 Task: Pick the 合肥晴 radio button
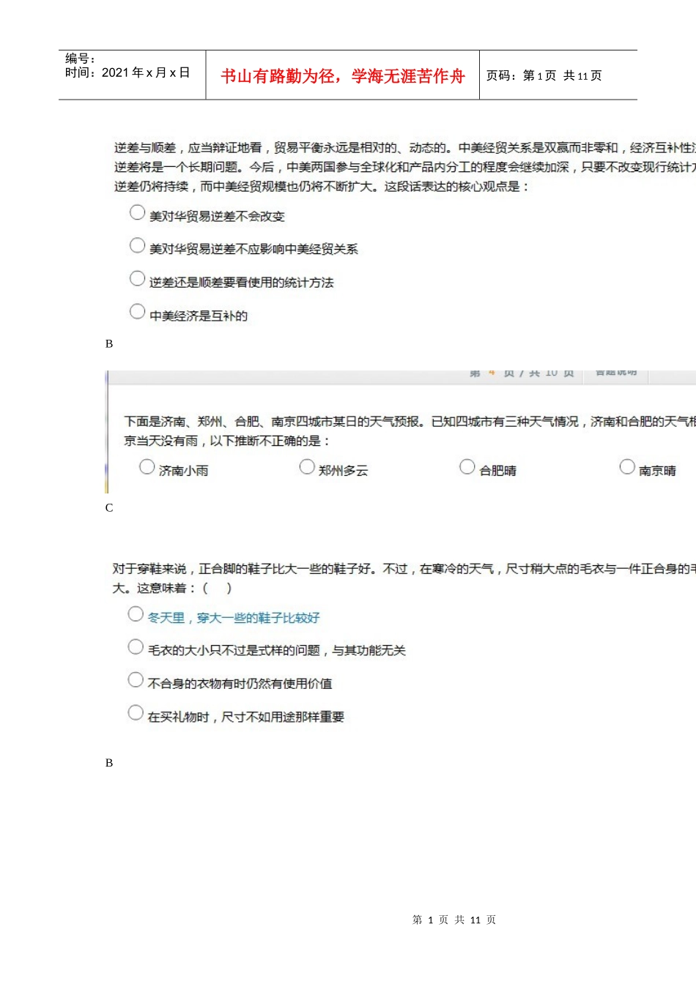point(467,466)
